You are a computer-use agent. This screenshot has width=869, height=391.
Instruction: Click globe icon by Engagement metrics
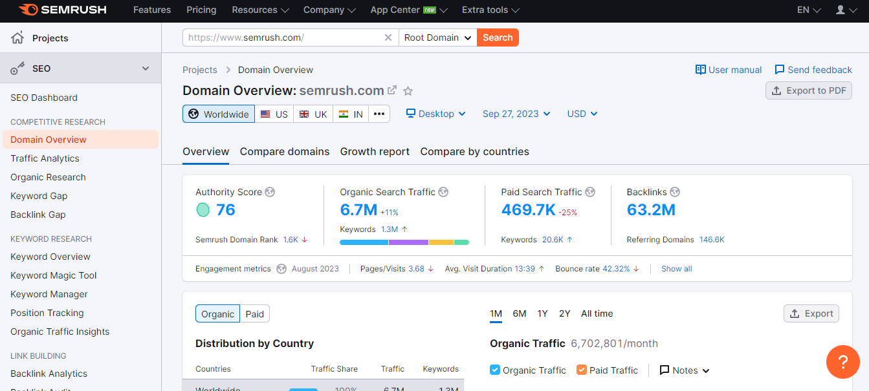(x=281, y=269)
